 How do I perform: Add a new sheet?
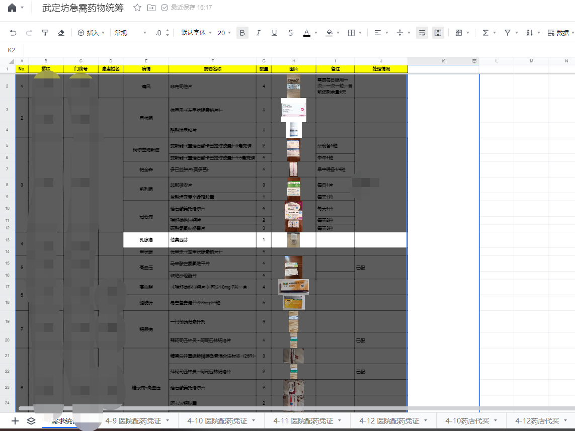15,421
